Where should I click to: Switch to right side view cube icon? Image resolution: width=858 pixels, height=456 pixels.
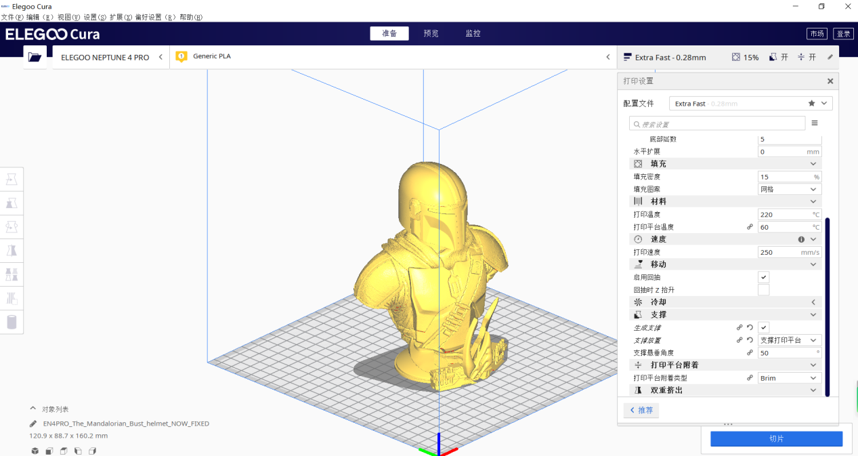pyautogui.click(x=92, y=451)
